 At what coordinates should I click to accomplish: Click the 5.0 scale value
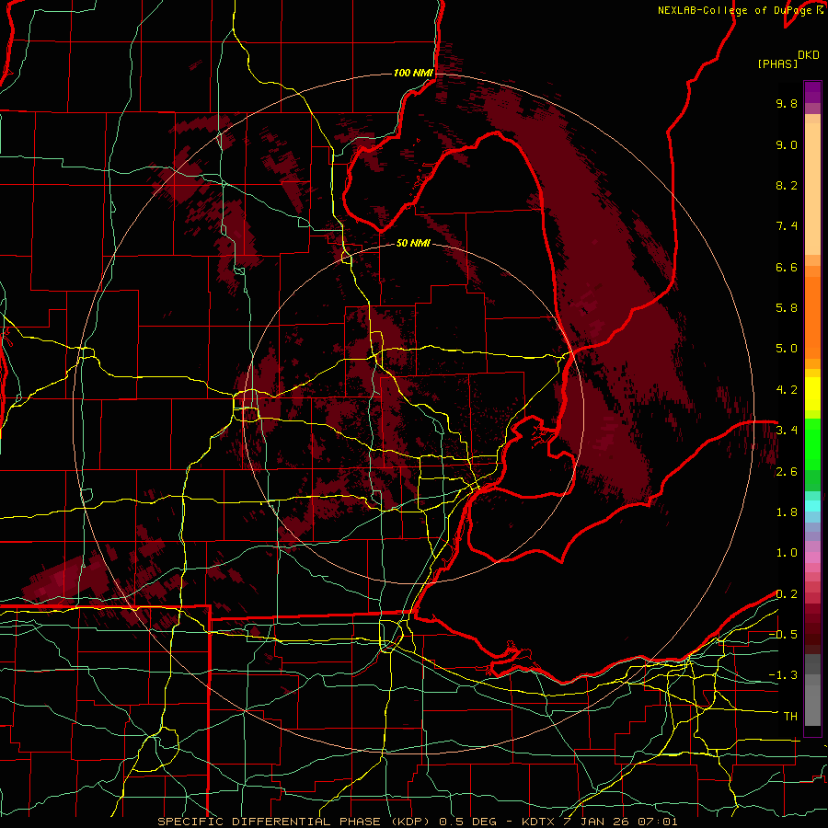[787, 349]
